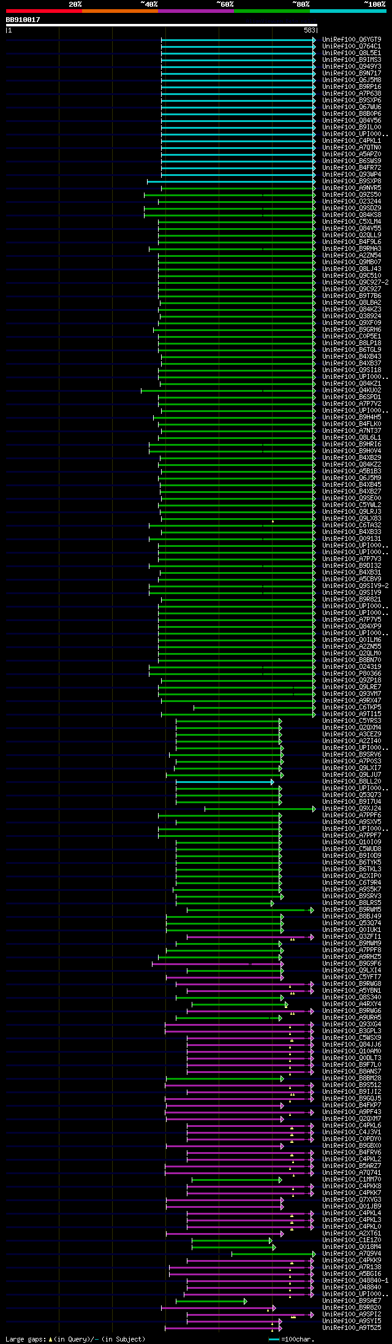Open hit UniRef100_B5ARZ7
392x1344 pixels.
[352, 1166]
